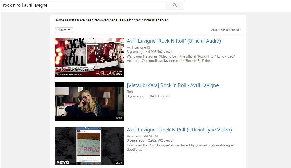Viewport: 291px width, 168px height.
Task: Visit the AvrilLavigneVEVO channel link
Action: 140,136
